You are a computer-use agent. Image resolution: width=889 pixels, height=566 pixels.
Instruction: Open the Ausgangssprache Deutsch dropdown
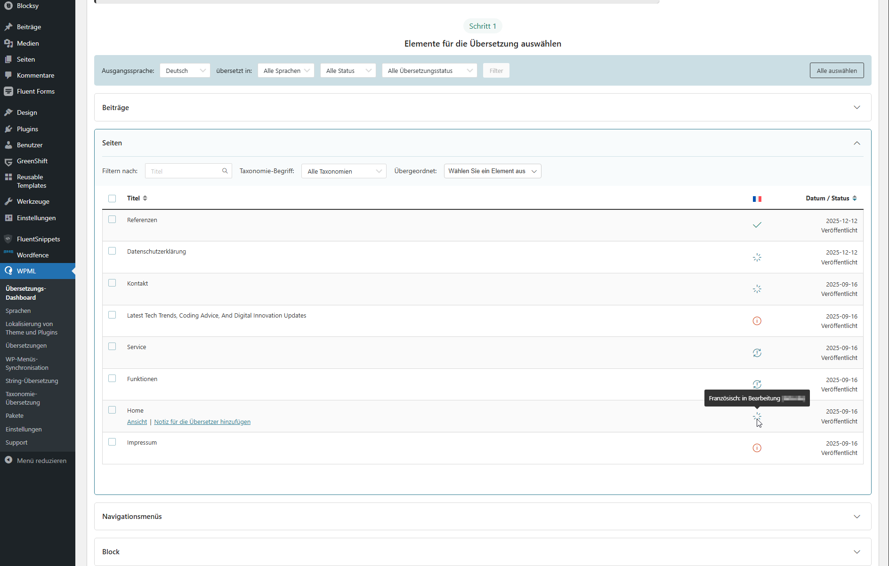tap(185, 71)
